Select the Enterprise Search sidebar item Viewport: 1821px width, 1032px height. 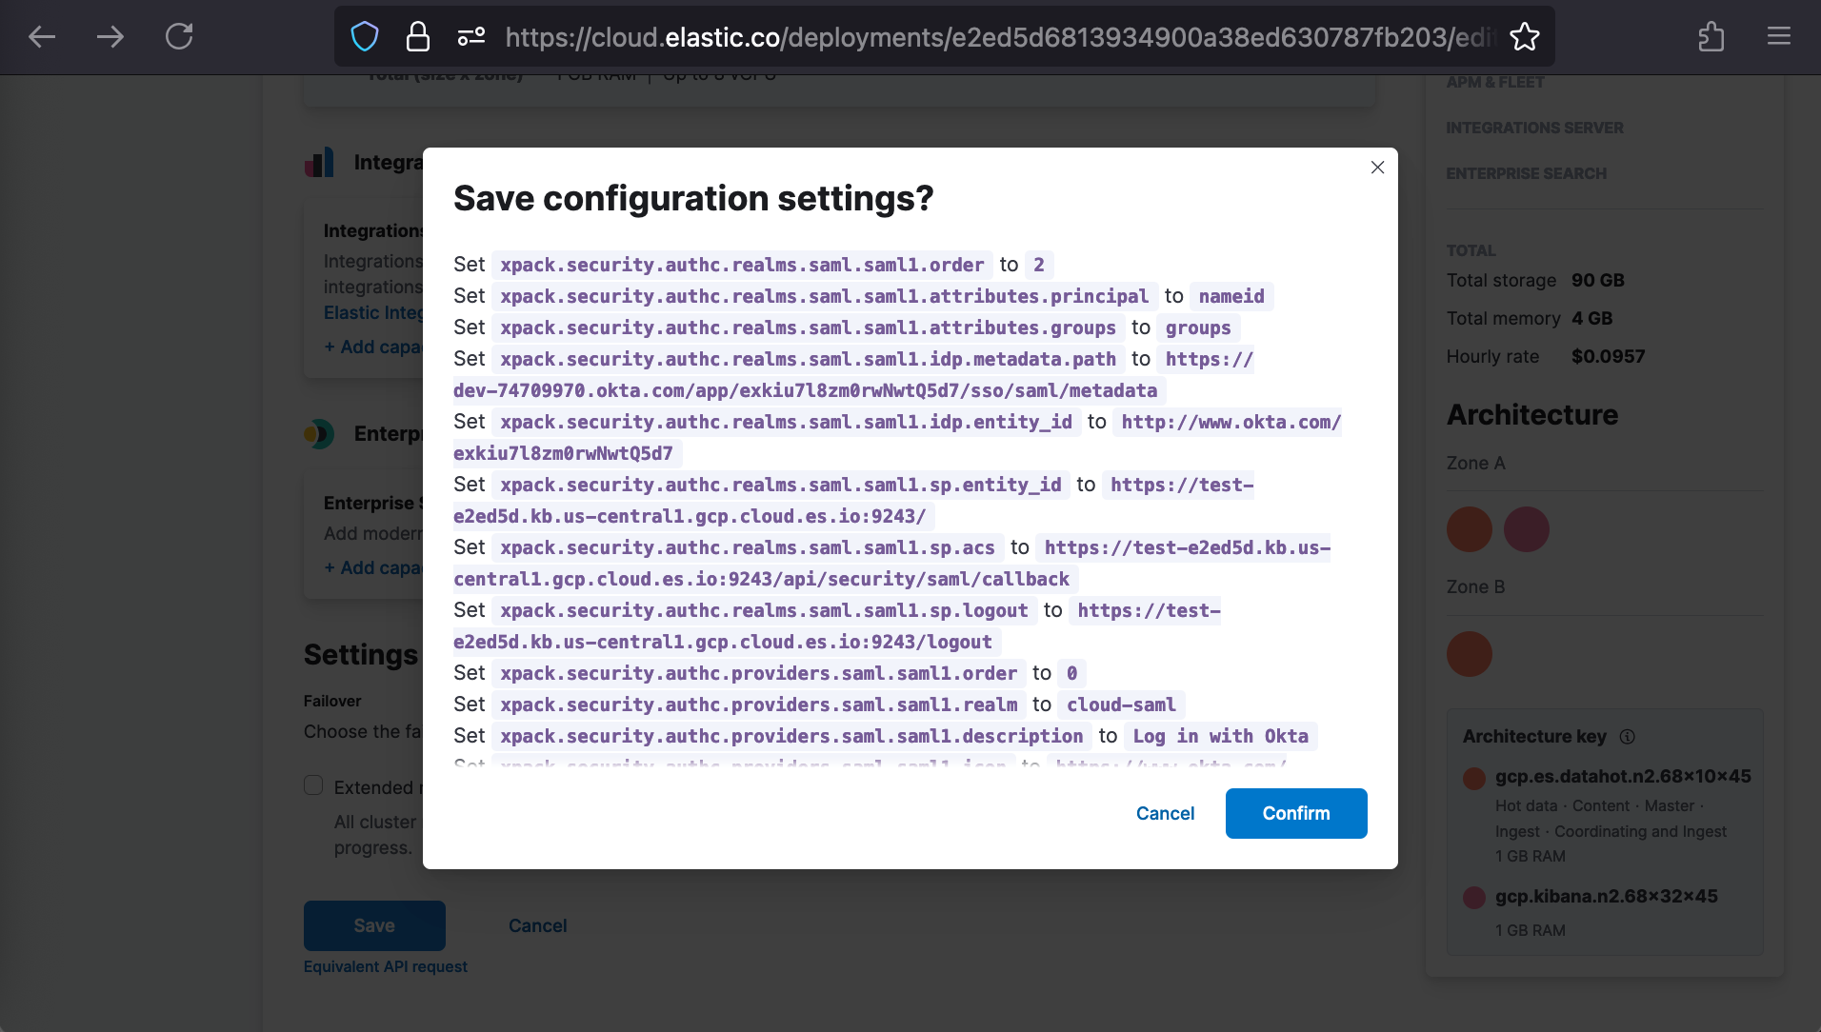coord(1526,173)
